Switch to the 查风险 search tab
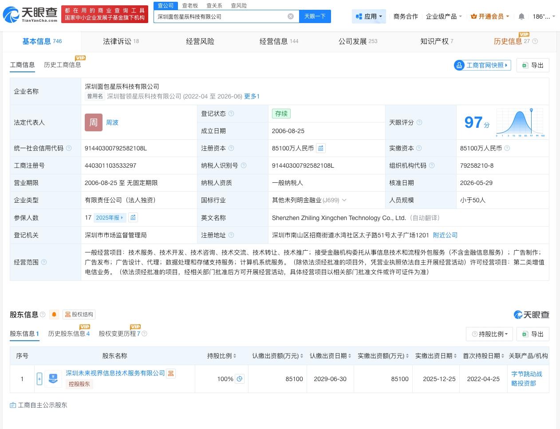The height and width of the screenshot is (429, 560). click(x=239, y=5)
